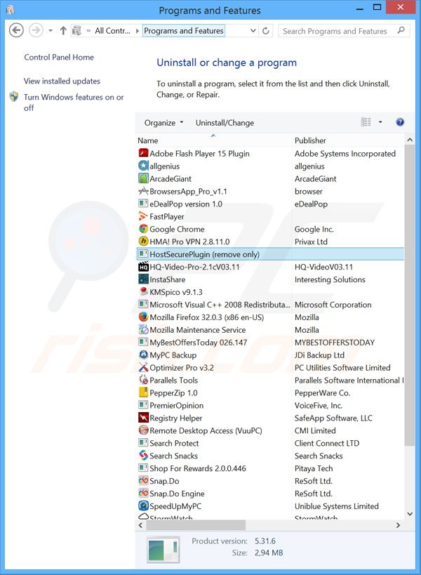Click the InstaShare program icon
The width and height of the screenshot is (421, 575).
point(143,279)
